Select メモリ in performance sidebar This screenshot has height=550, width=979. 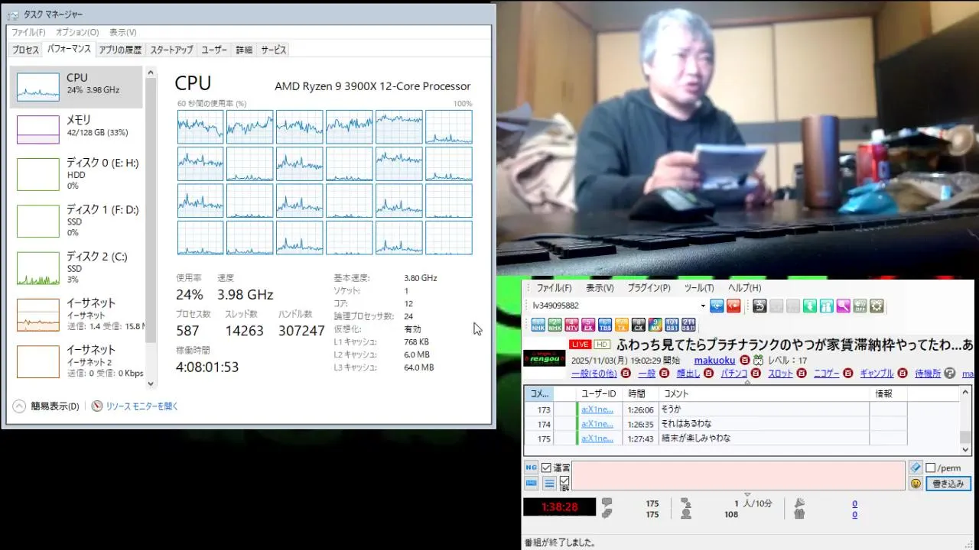coord(76,128)
